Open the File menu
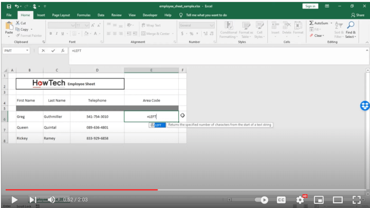Image resolution: width=370 pixels, height=208 pixels. (9, 15)
